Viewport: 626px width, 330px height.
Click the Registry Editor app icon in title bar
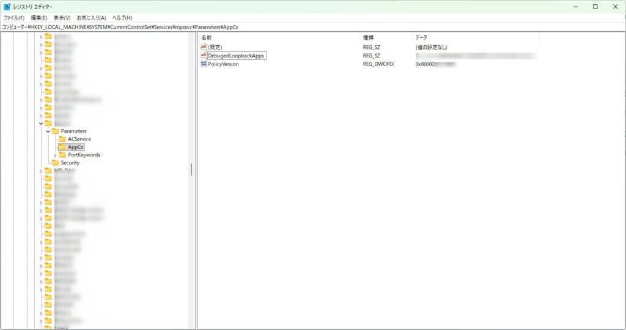tap(7, 7)
